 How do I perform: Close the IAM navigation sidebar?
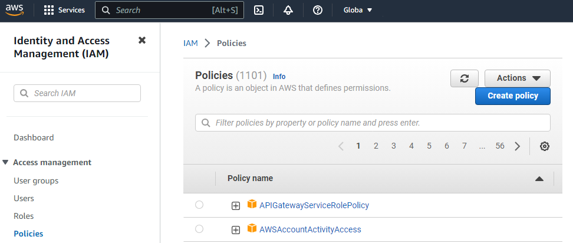pos(141,40)
